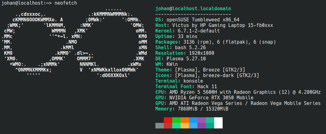The image size is (326, 134).
Task: Click the mint green color block in bottom row
Action: [x=176, y=125]
